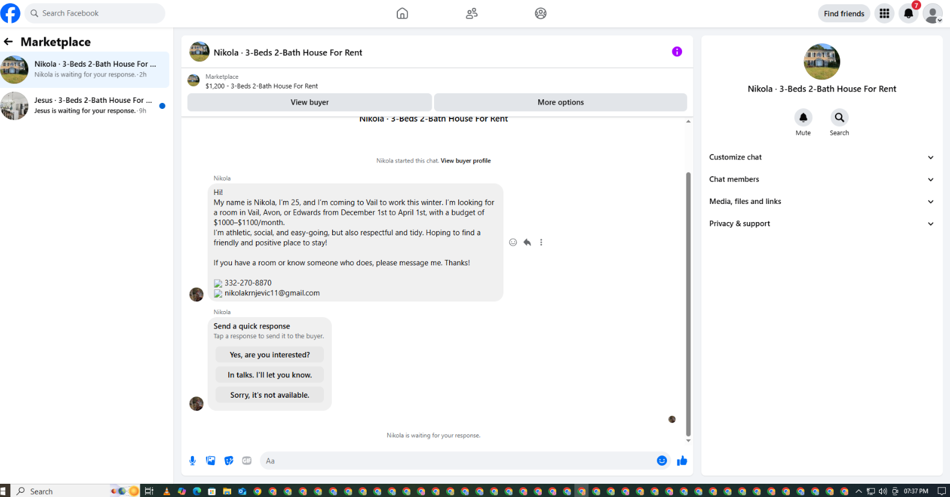Image resolution: width=950 pixels, height=497 pixels.
Task: Focus the message text box
Action: click(x=458, y=461)
